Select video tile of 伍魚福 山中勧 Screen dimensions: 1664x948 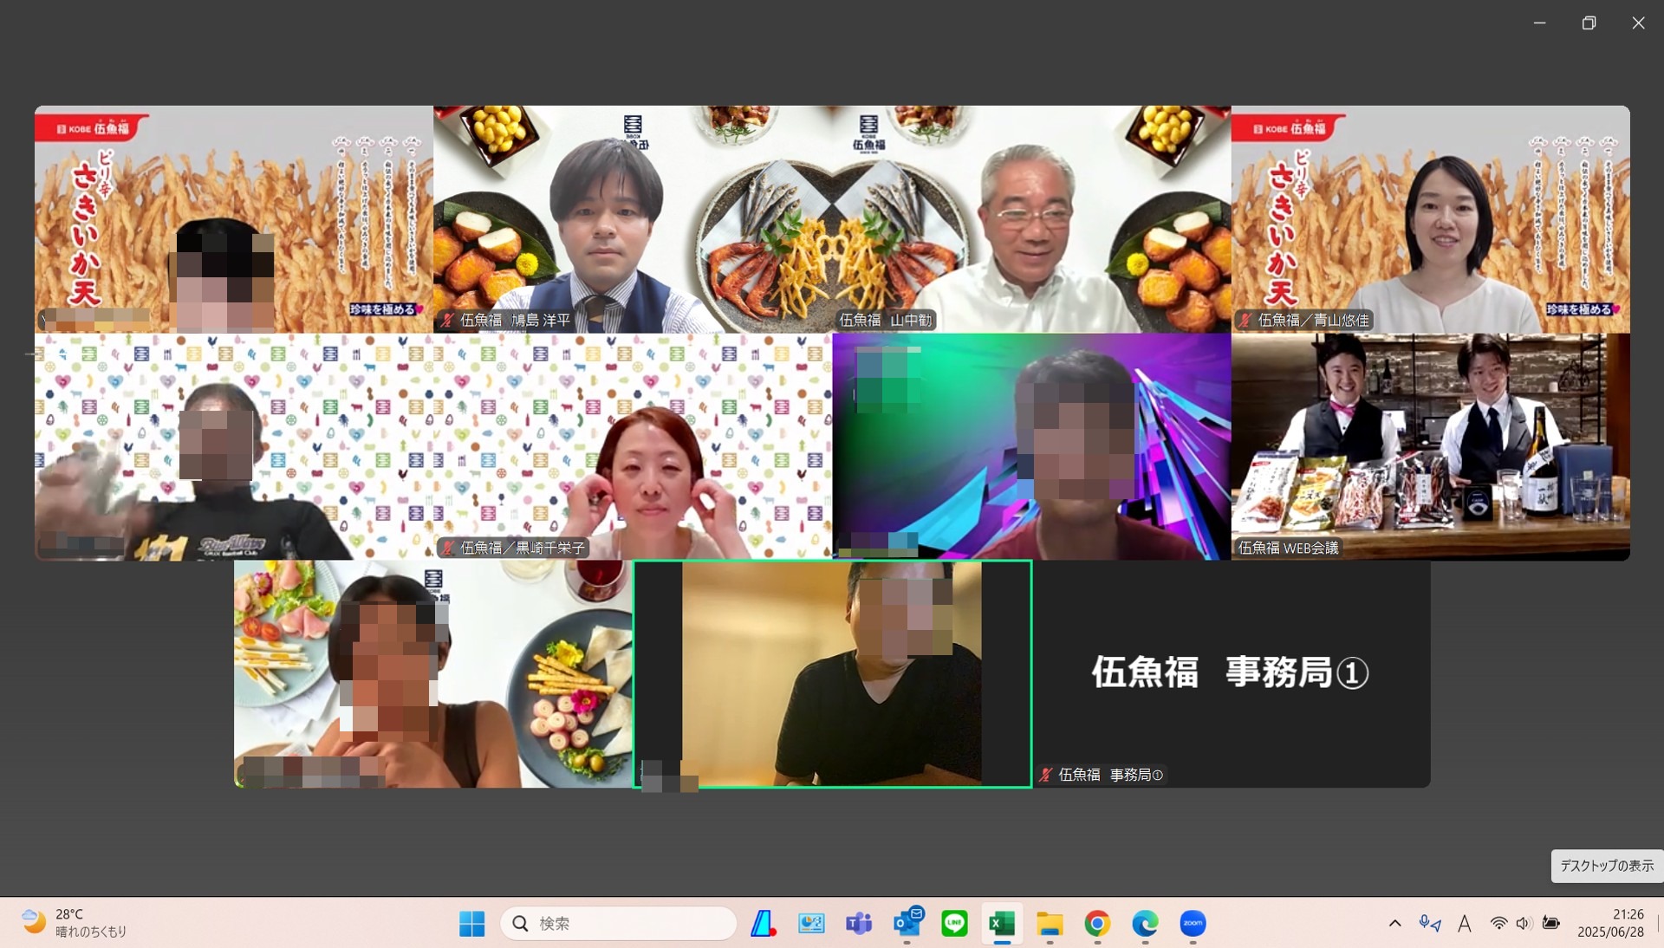1031,219
